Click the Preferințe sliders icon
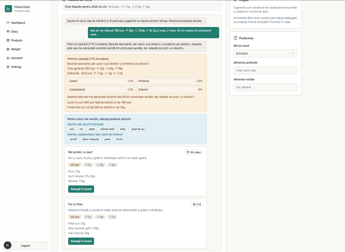Viewport: 345px width, 252px height. click(x=235, y=38)
